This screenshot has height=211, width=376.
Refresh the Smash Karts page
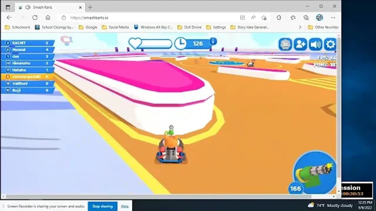[35, 18]
